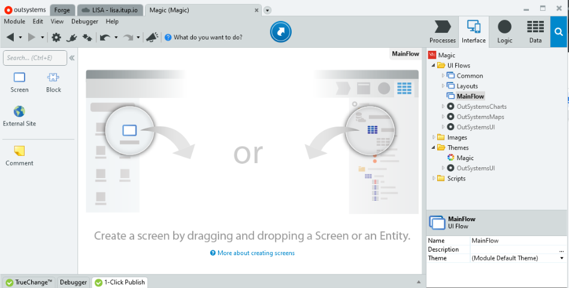Viewport: 569px width, 288px height.
Task: Switch to the Forge tab
Action: [x=62, y=10]
